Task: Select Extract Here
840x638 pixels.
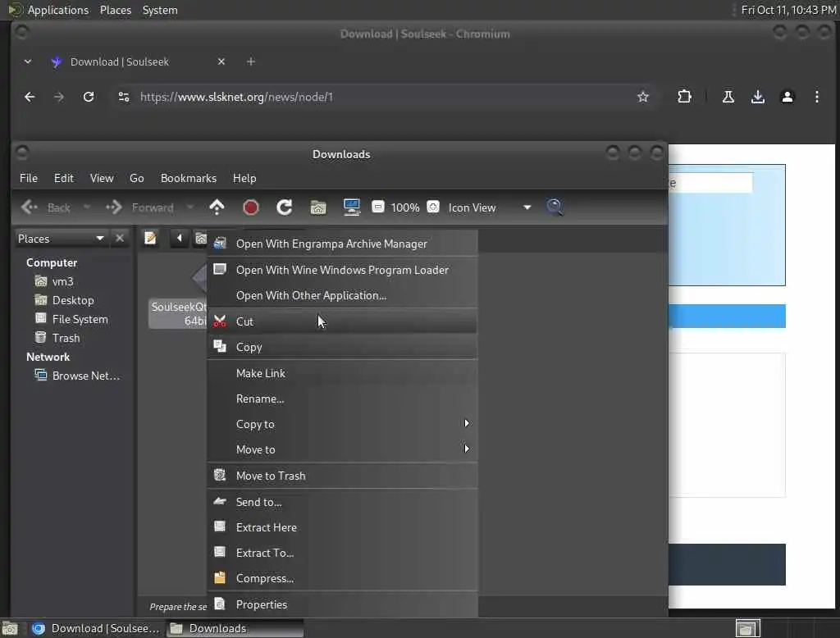Action: click(x=342, y=527)
